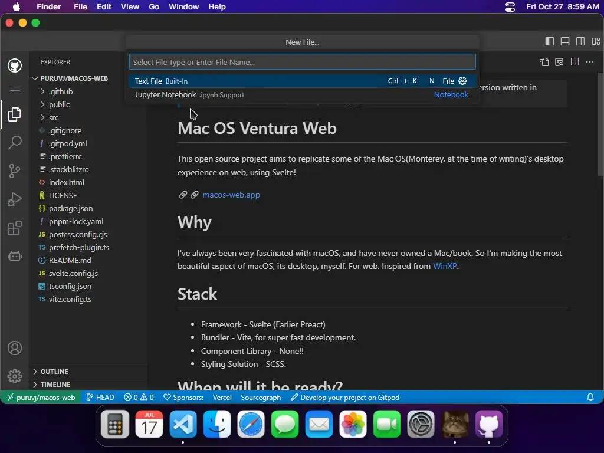Open Safari in the dock
The height and width of the screenshot is (453, 604).
[x=251, y=425]
